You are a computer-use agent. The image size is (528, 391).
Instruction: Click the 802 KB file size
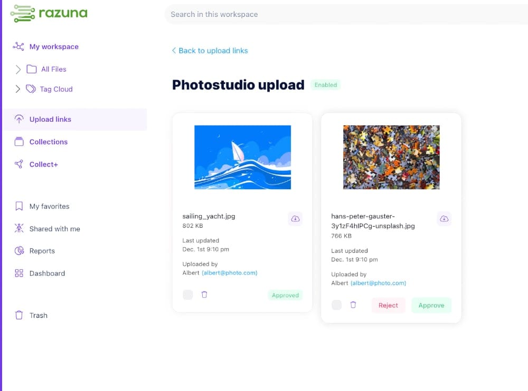point(193,226)
